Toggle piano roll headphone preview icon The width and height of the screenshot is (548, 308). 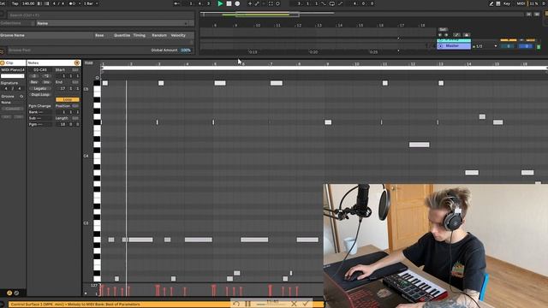click(97, 78)
